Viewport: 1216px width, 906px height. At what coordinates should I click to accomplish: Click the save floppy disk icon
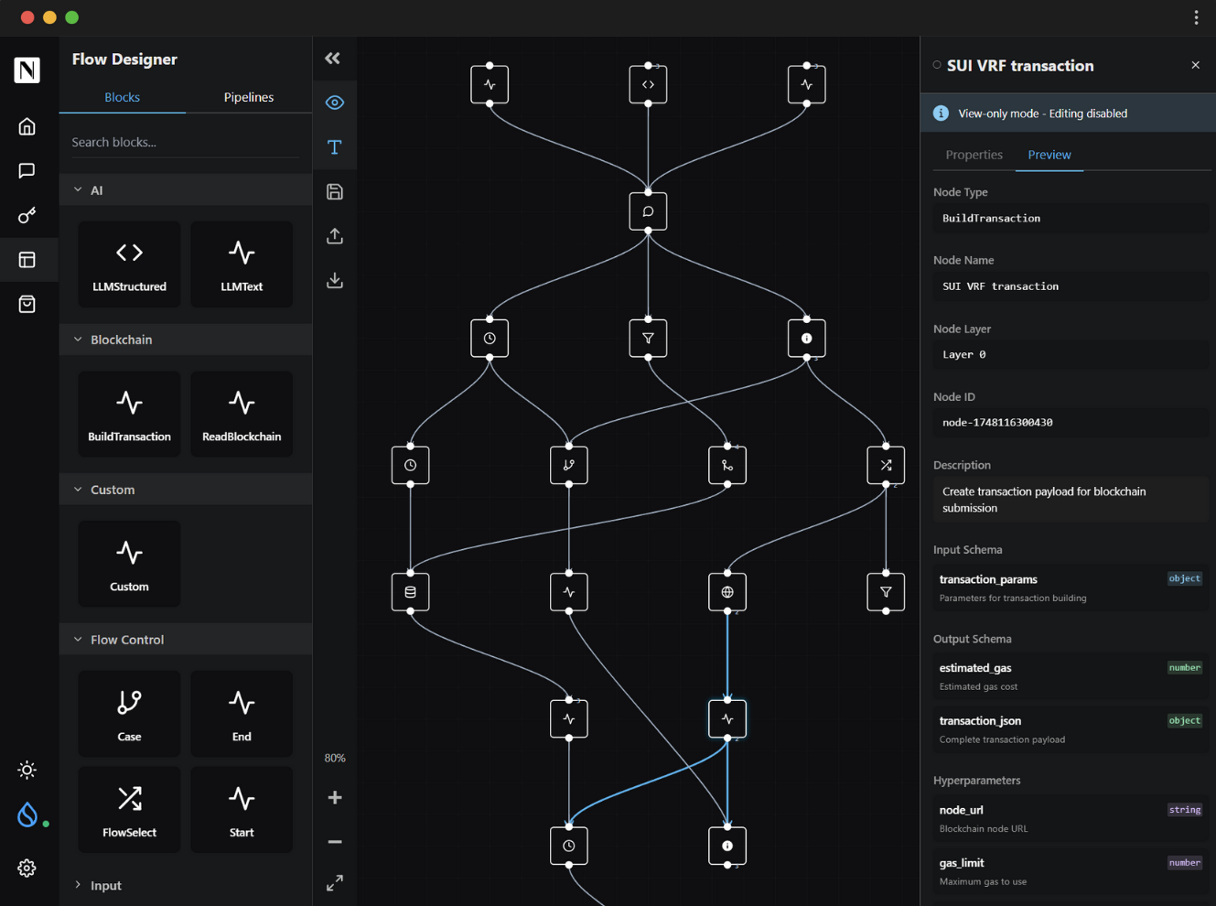pyautogui.click(x=335, y=191)
